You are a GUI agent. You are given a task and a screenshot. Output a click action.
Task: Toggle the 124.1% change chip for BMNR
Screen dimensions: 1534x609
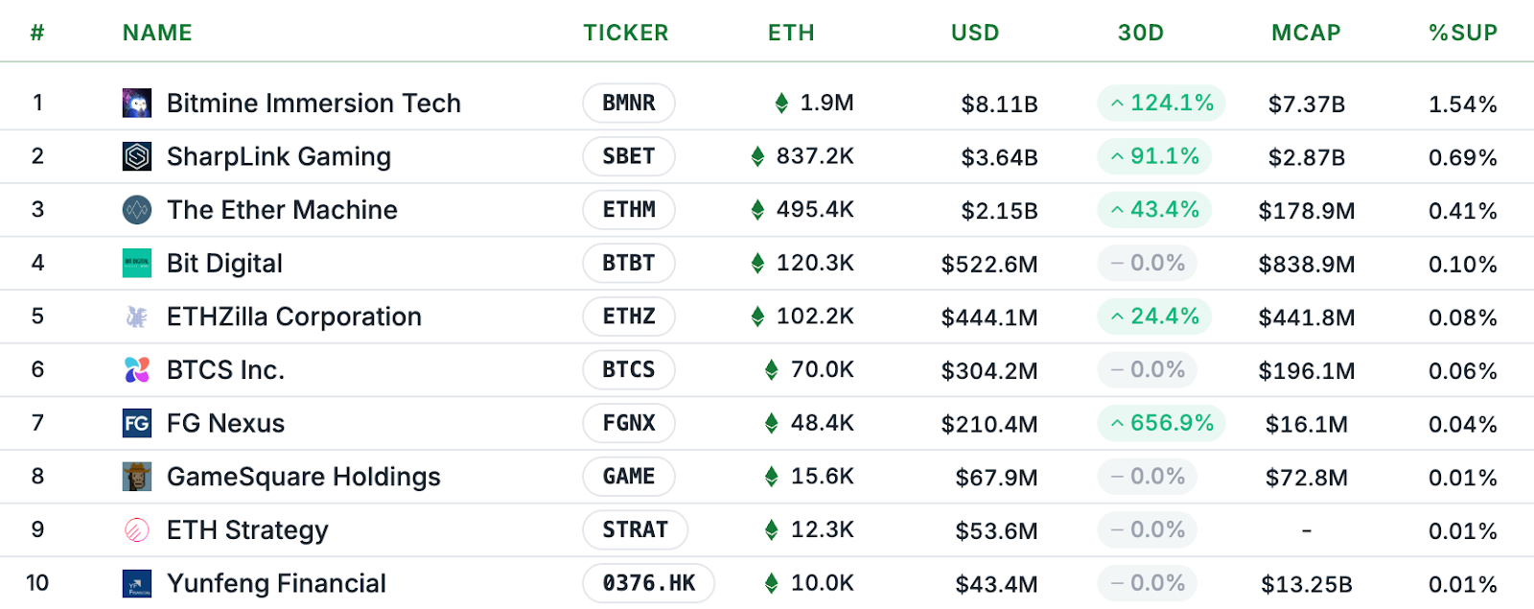pyautogui.click(x=1162, y=103)
